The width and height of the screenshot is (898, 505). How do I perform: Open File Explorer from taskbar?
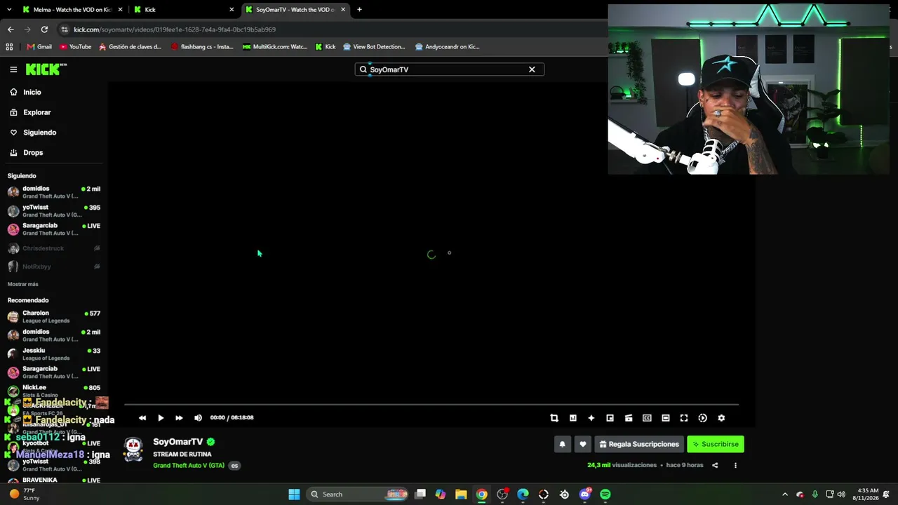[x=461, y=494]
